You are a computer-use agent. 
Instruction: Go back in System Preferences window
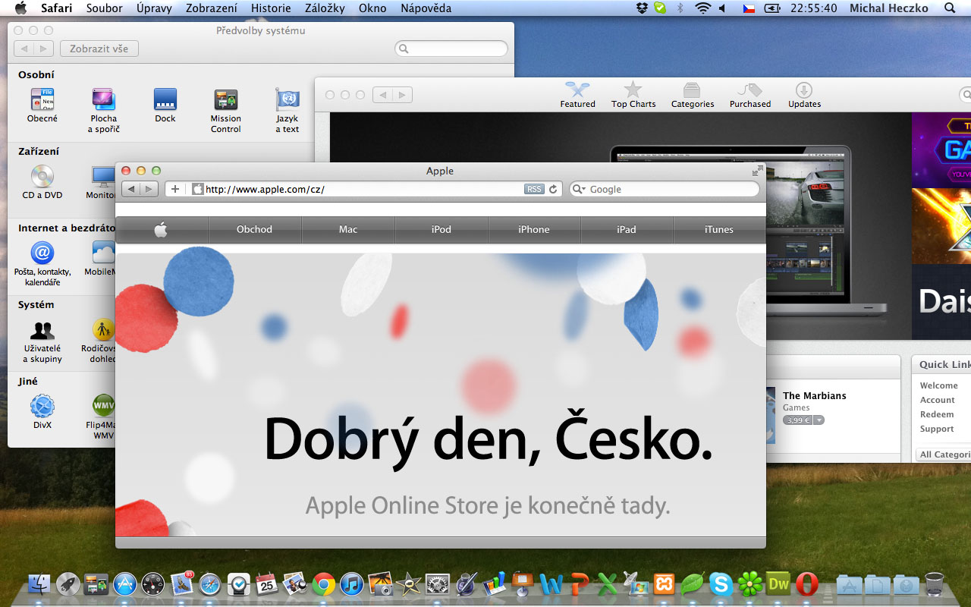[x=24, y=49]
